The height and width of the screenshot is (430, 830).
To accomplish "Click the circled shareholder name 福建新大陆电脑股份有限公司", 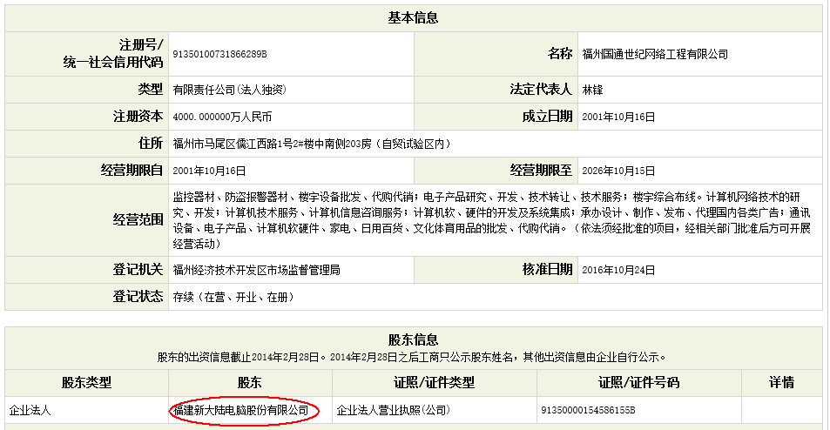I will pyautogui.click(x=245, y=409).
